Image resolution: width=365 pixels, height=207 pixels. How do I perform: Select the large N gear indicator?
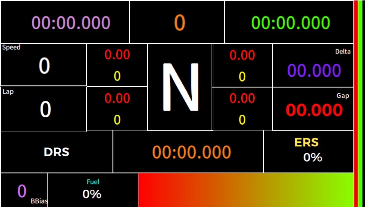tap(180, 88)
